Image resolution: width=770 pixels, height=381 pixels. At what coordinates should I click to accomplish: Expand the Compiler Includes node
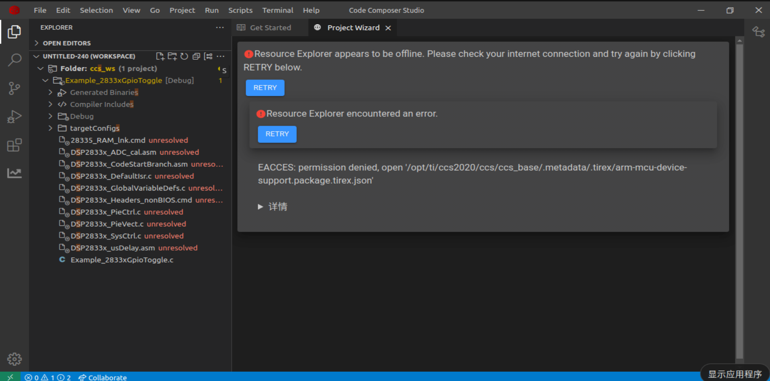click(50, 104)
